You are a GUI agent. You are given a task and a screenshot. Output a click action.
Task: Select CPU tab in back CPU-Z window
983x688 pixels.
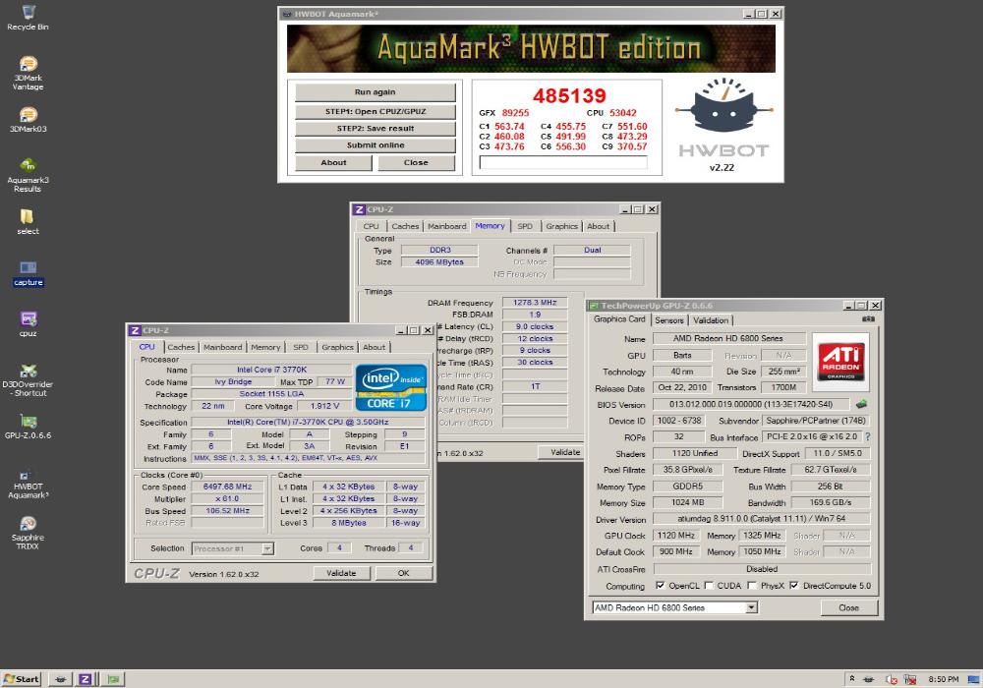point(371,226)
